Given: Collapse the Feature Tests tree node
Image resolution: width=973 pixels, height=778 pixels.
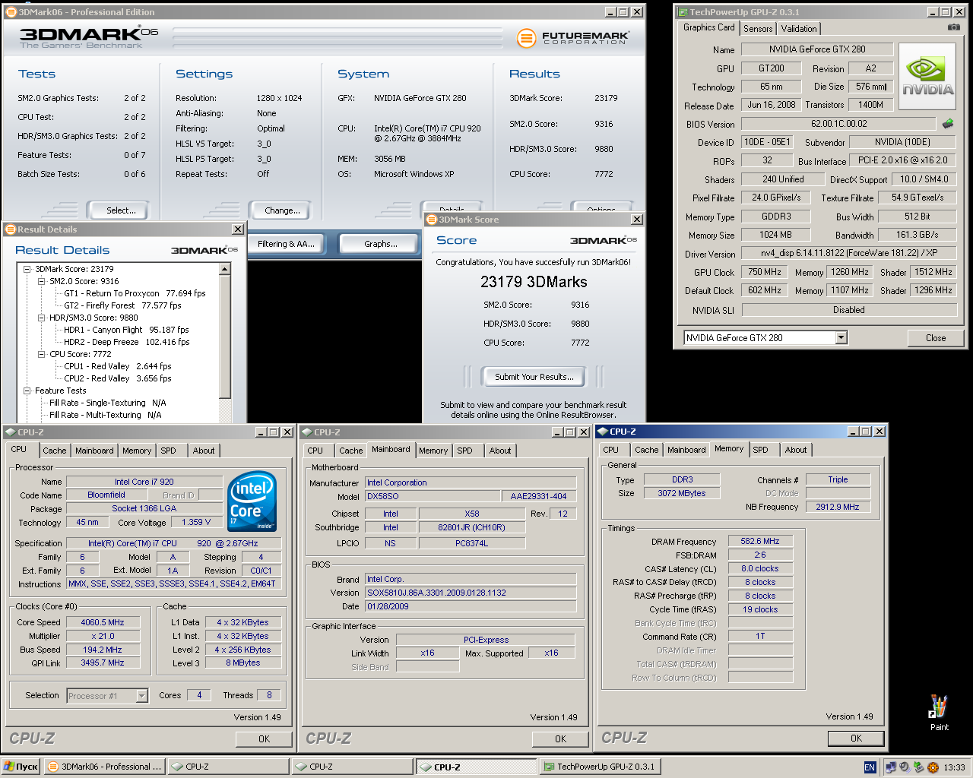Looking at the screenshot, I should pyautogui.click(x=27, y=391).
